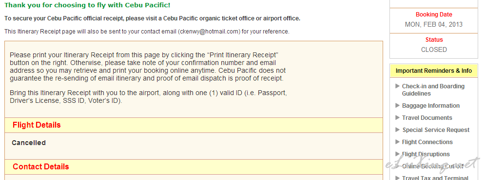Open Check-in and Boarding Guidelines link
This screenshot has width=485, height=180.
coord(433,90)
